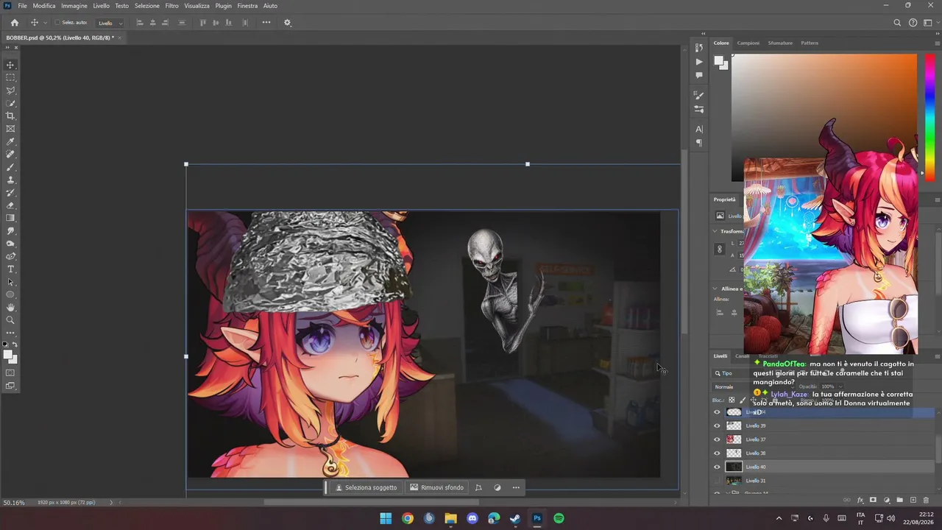Select the Move tool in the toolbox
Image resolution: width=942 pixels, height=530 pixels.
[x=10, y=65]
